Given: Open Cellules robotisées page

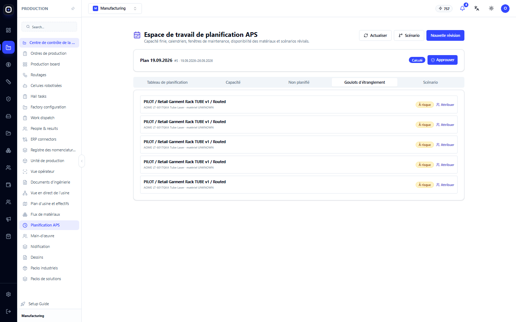Looking at the screenshot, I should tap(49, 86).
